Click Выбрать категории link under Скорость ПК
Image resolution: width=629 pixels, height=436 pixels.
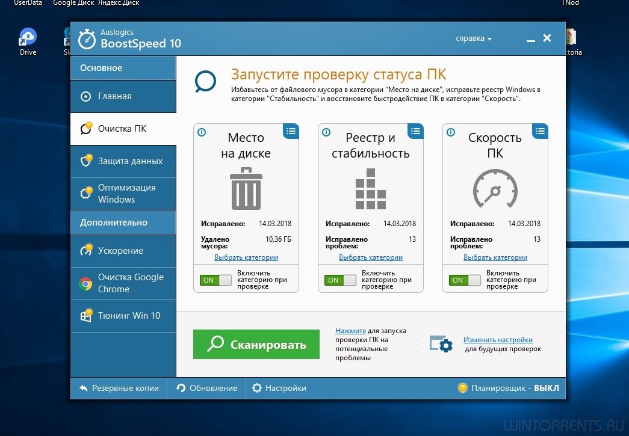coord(495,257)
